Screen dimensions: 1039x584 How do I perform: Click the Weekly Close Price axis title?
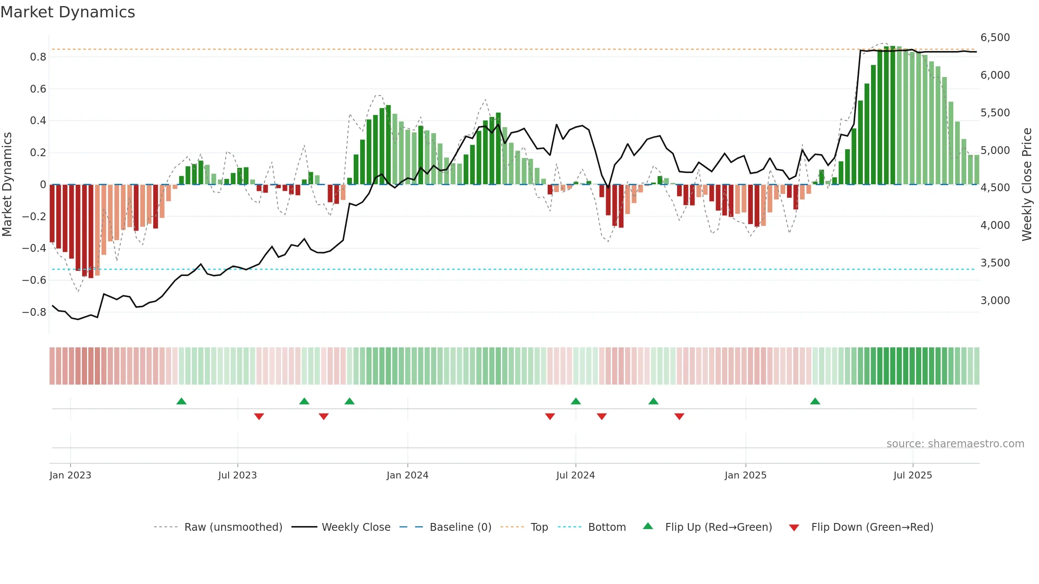[x=1027, y=184]
